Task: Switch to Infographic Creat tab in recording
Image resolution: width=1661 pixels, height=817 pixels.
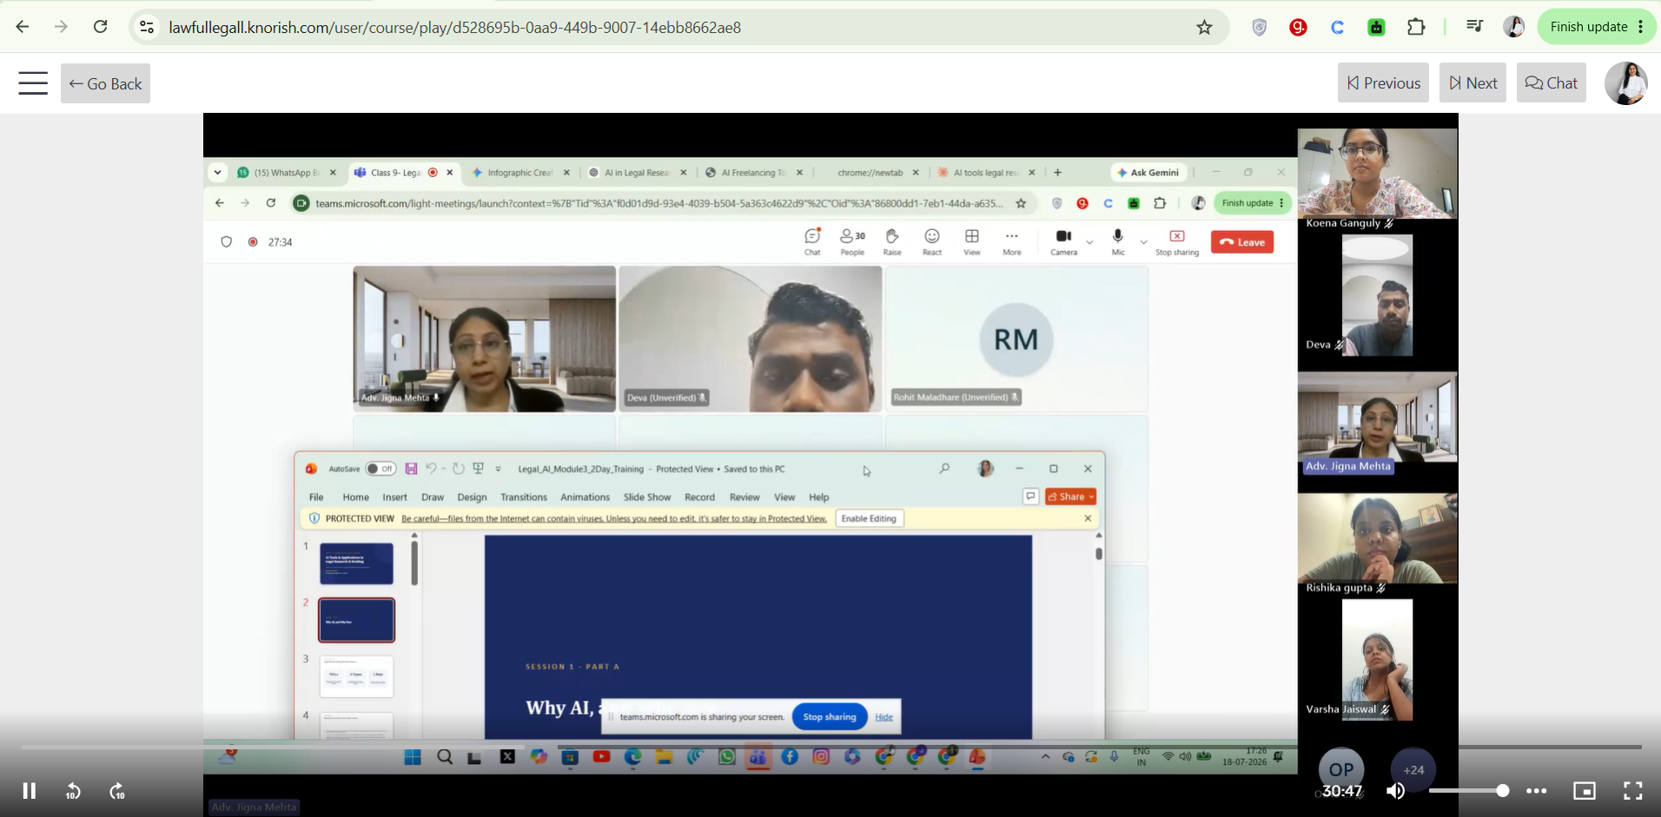Action: coord(519,173)
